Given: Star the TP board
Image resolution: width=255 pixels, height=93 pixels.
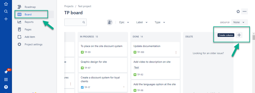Looking at the screenshot, I should point(238,11).
